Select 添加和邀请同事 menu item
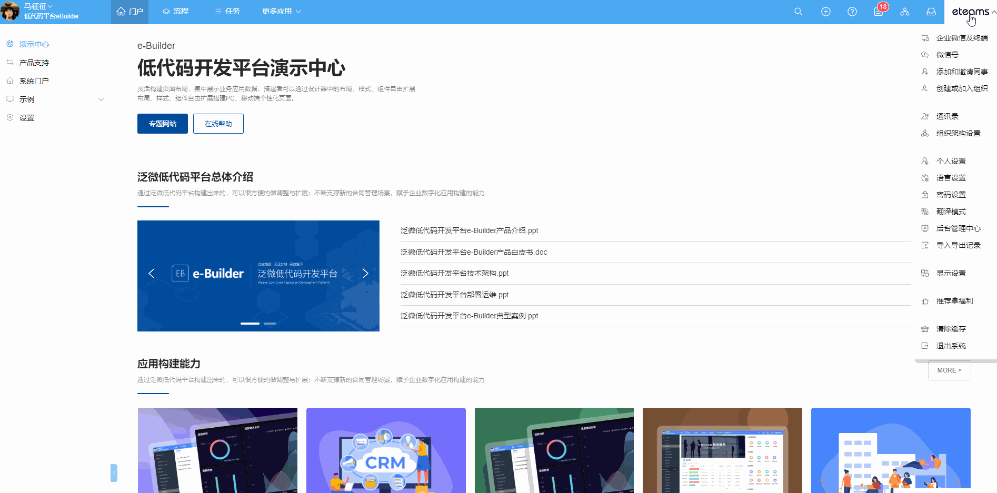This screenshot has width=997, height=493. [955, 72]
